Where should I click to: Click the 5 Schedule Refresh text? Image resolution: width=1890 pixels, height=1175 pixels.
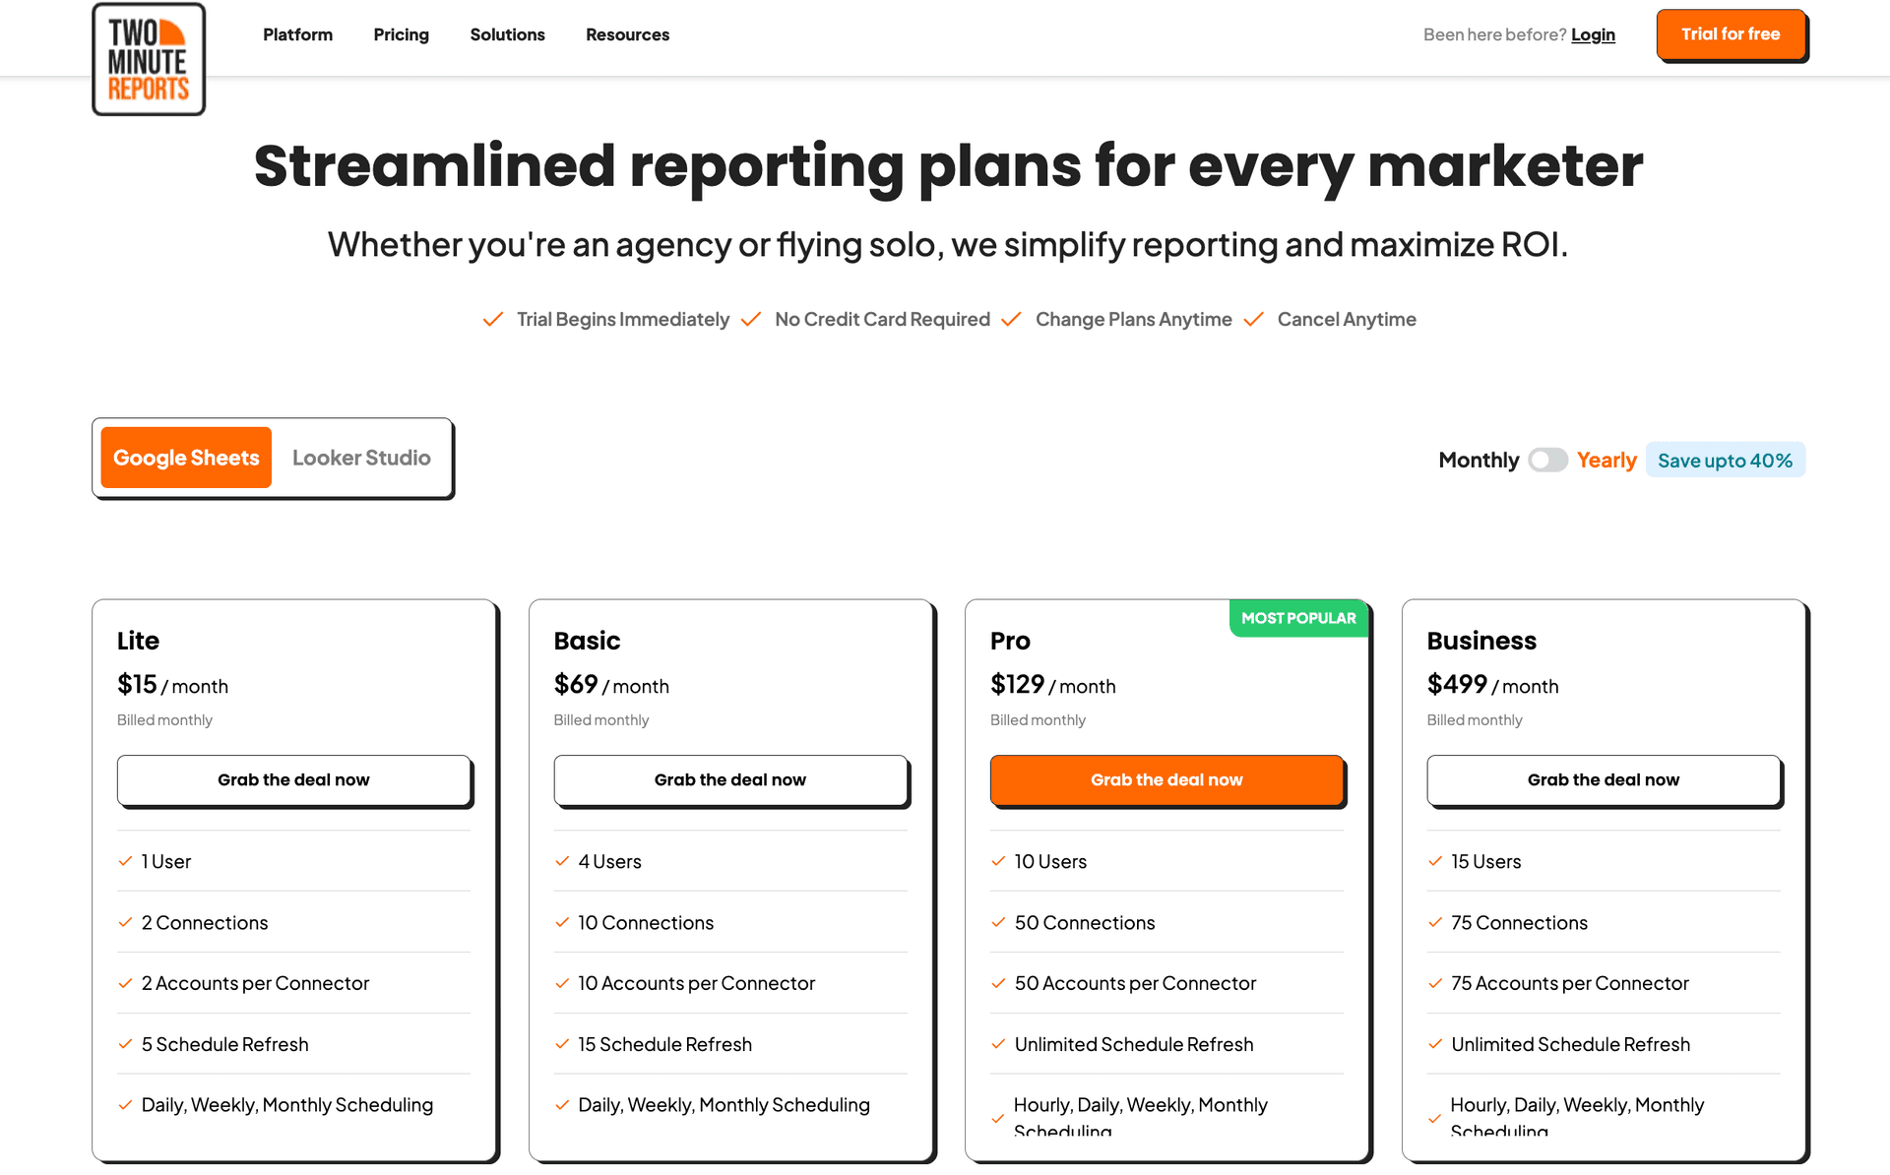(224, 1044)
